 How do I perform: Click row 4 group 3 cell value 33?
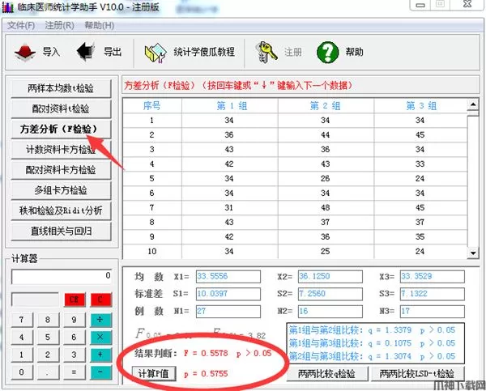click(420, 164)
